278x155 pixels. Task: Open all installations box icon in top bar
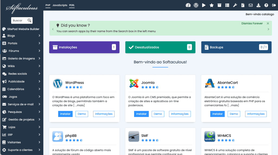tap(219, 5)
